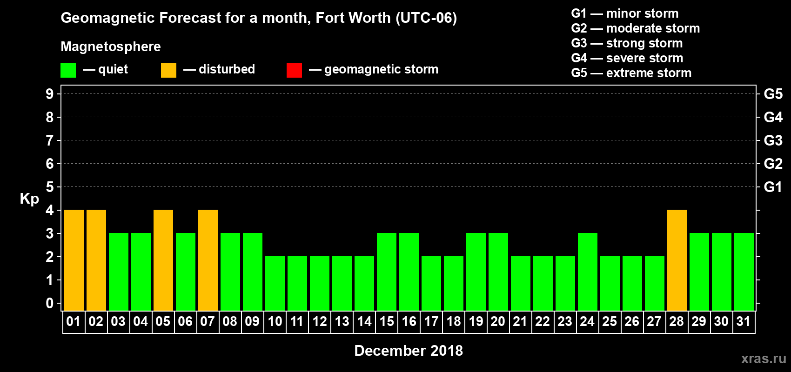Screen dimensions: 791x372
Task: Select the green bar for day 24
Action: pos(588,272)
